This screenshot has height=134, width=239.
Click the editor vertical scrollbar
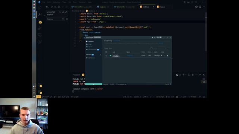pos(206,32)
